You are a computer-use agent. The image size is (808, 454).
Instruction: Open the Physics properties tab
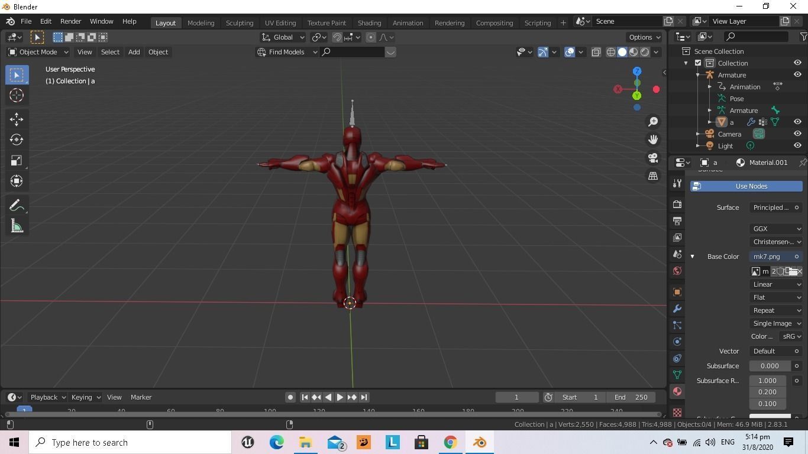[x=677, y=342]
